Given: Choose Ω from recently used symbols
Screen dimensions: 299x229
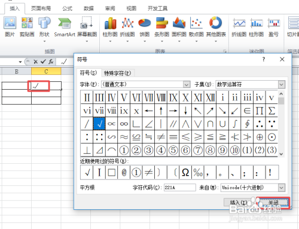Looking at the screenshot, I should point(185,172).
